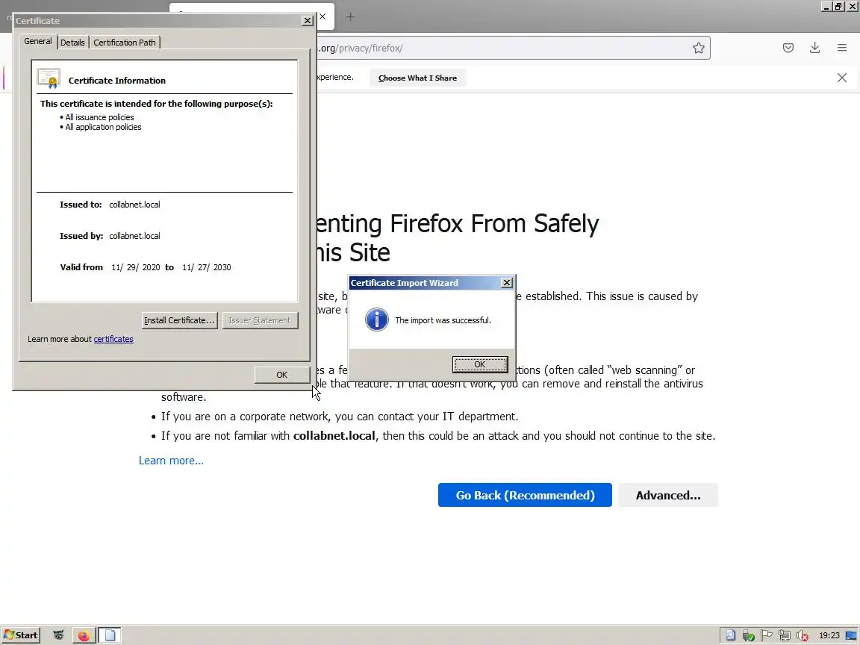The width and height of the screenshot is (860, 645).
Task: Click the expiry date 11/27/2030
Action: pos(206,267)
